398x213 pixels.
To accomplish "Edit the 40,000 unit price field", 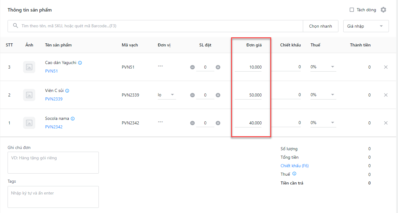I will point(248,123).
